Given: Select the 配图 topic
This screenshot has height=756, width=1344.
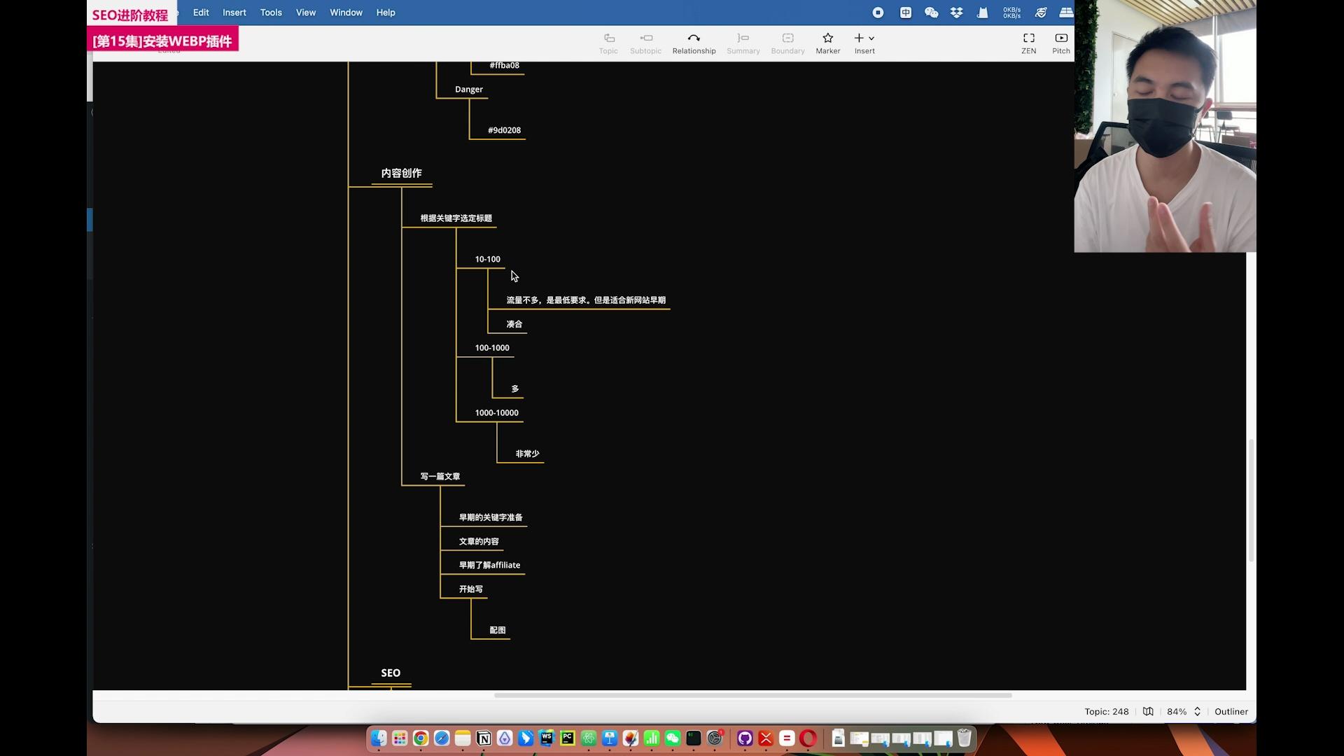Looking at the screenshot, I should pyautogui.click(x=498, y=631).
